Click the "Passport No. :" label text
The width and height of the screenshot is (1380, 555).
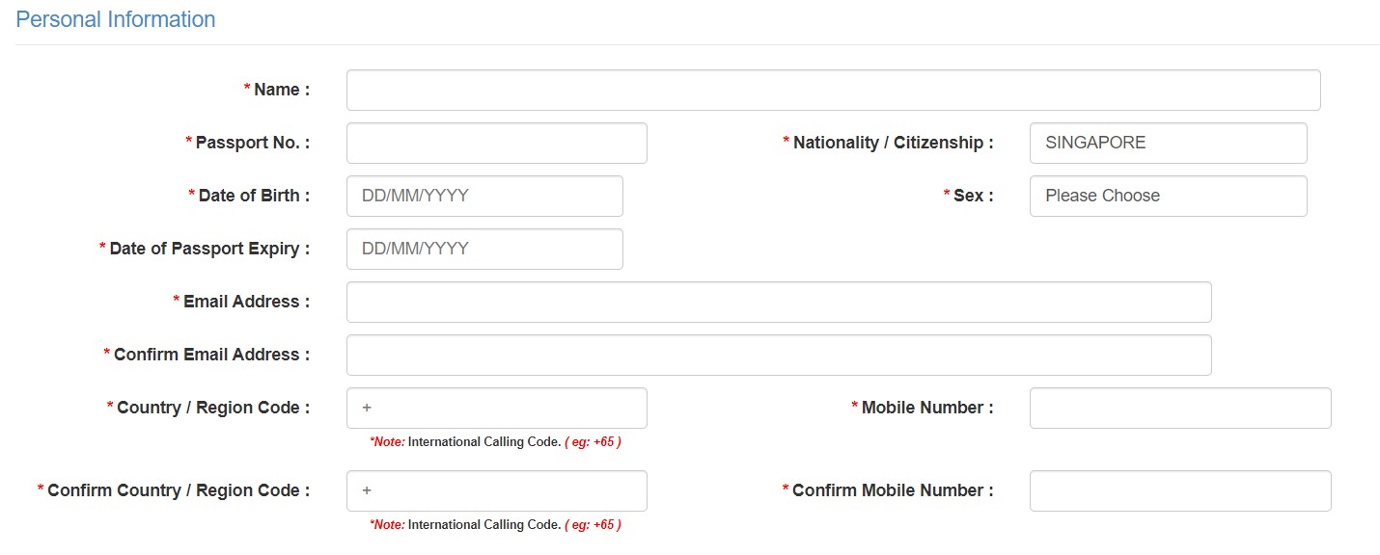(252, 143)
